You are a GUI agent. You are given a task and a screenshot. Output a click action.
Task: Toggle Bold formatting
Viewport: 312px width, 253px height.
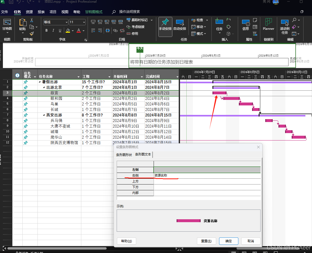tap(46, 30)
